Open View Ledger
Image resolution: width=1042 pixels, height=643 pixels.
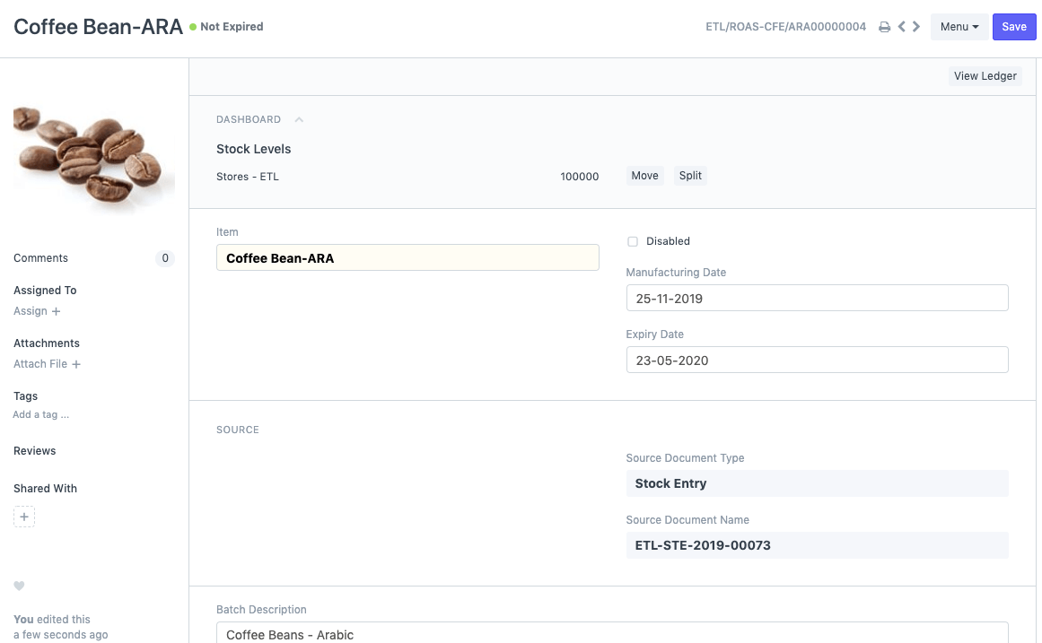pos(985,76)
